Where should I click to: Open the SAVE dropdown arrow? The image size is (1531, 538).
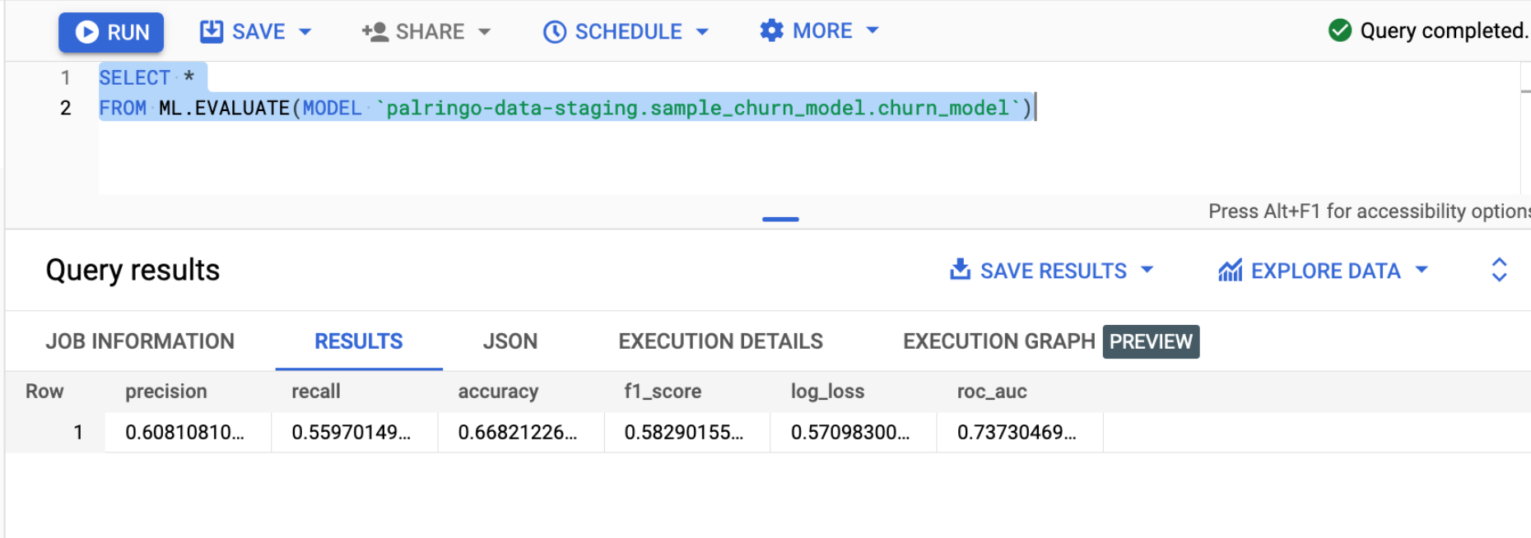(x=305, y=32)
